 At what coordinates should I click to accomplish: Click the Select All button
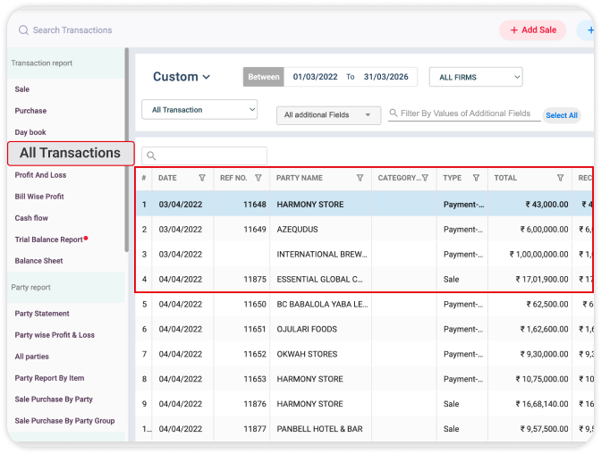[x=562, y=115]
